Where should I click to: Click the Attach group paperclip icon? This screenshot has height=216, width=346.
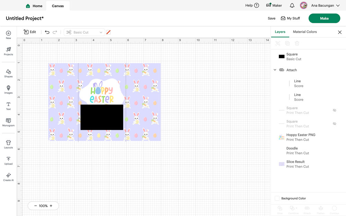click(282, 70)
